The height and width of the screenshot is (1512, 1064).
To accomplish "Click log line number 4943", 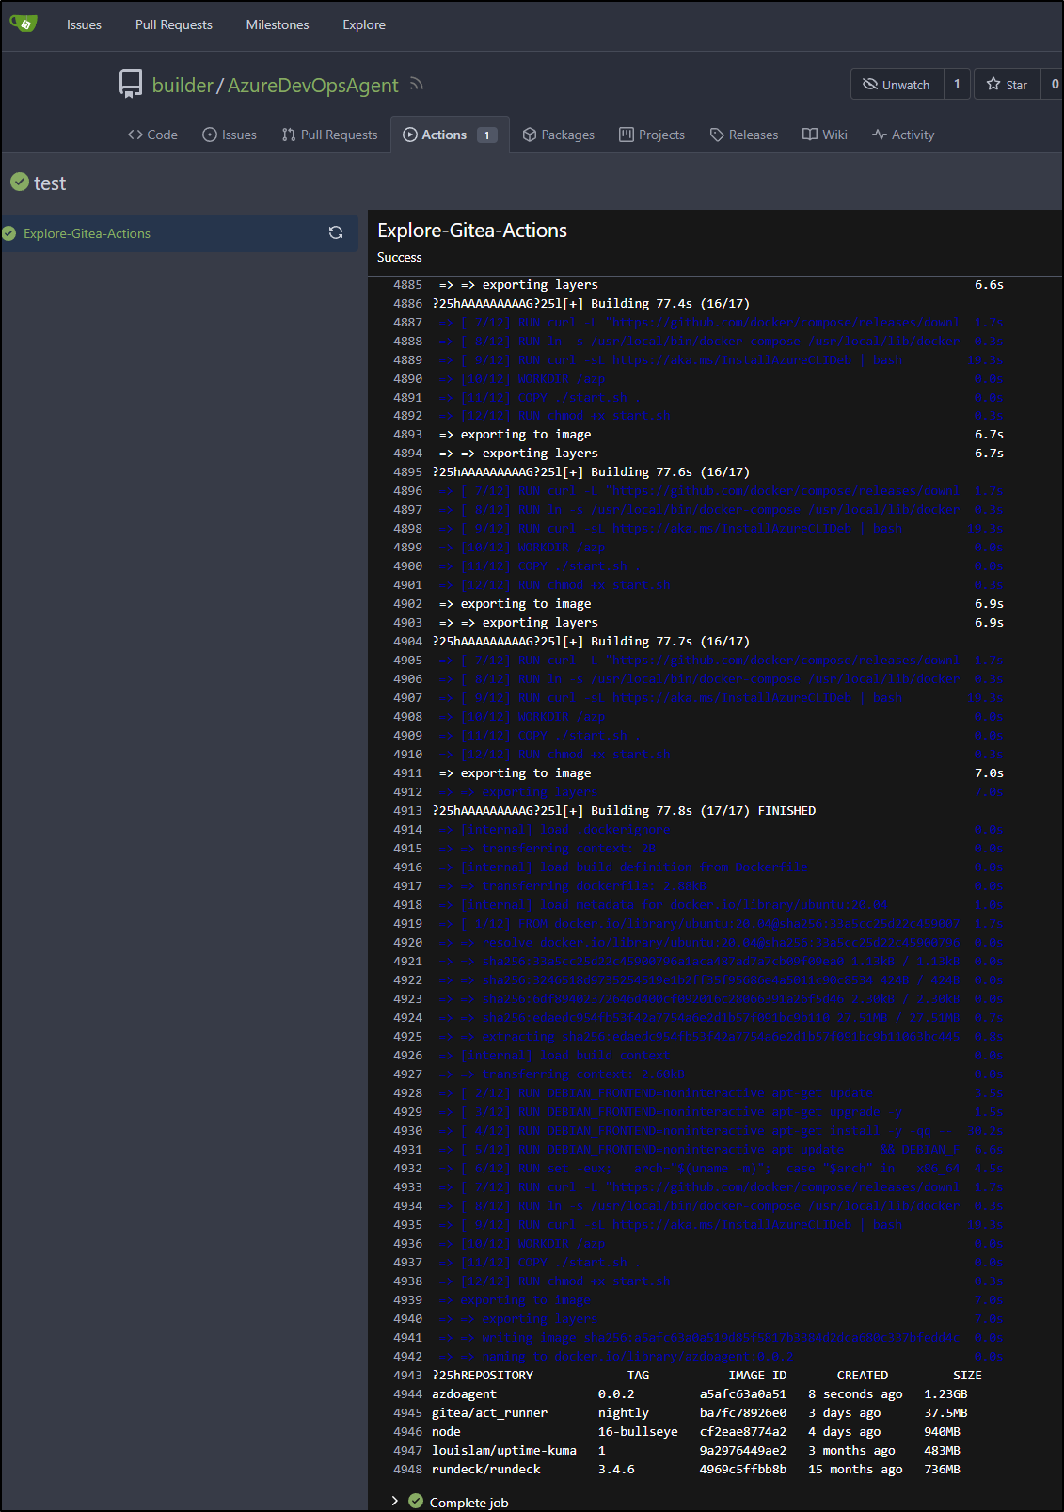I will pos(407,1375).
